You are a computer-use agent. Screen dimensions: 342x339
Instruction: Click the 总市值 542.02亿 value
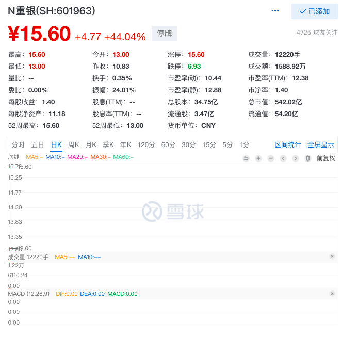click(288, 102)
